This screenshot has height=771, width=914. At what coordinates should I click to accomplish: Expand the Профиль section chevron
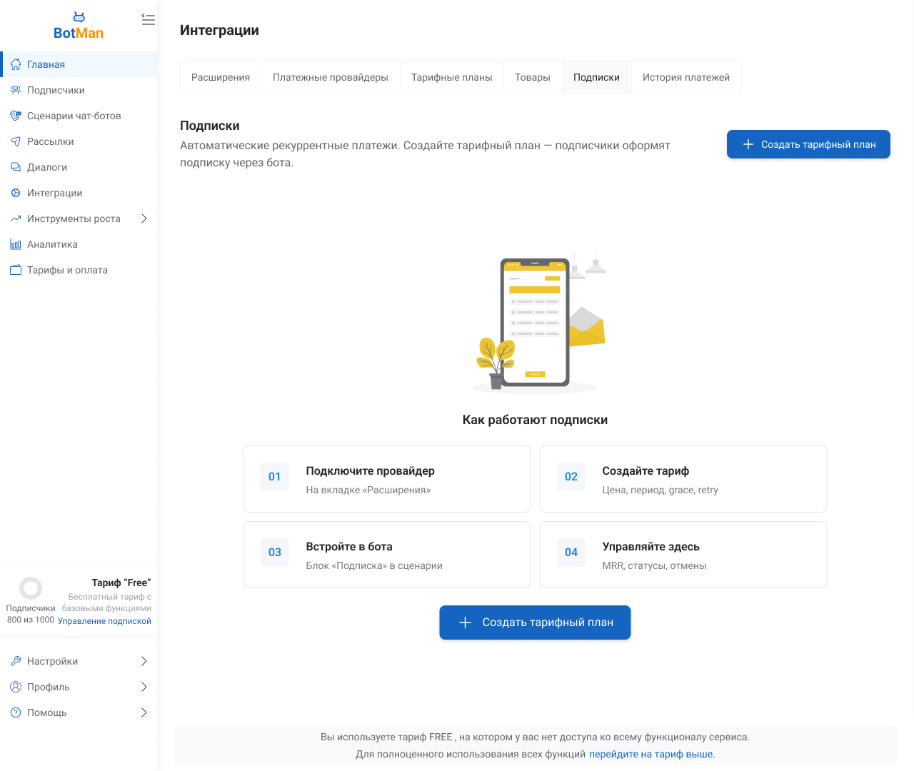(144, 687)
